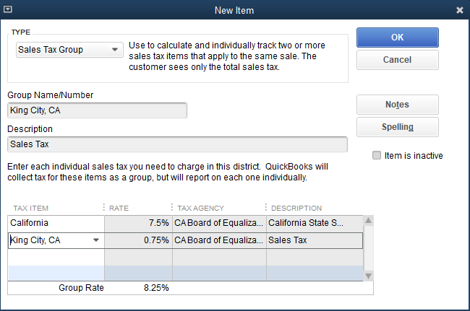The width and height of the screenshot is (470, 311).
Task: Tick the Item is inactive checkbox
Action: click(377, 155)
